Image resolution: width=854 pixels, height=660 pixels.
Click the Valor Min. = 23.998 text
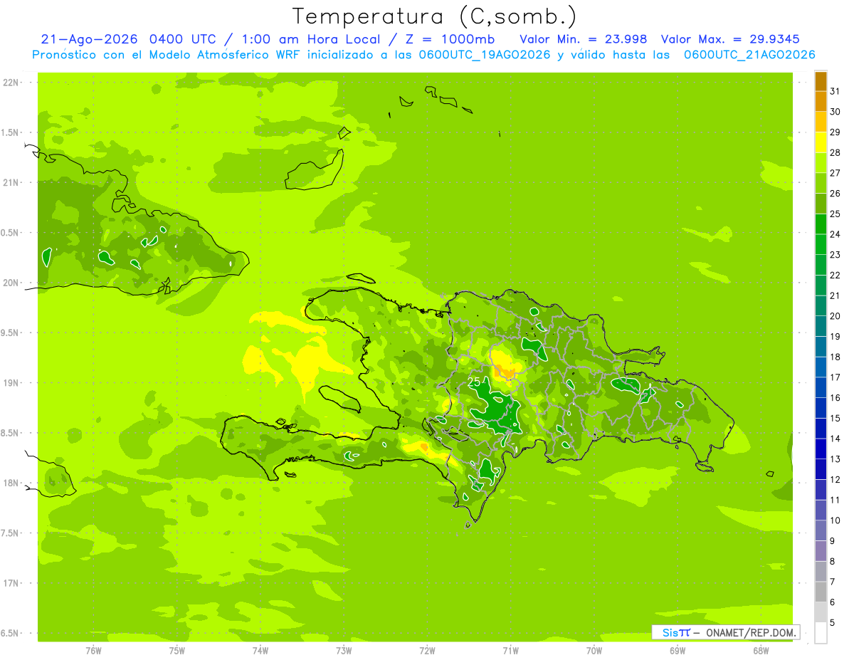(583, 39)
